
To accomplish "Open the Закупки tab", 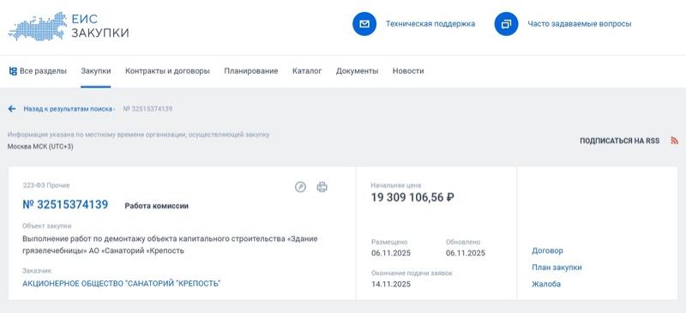I will point(96,71).
